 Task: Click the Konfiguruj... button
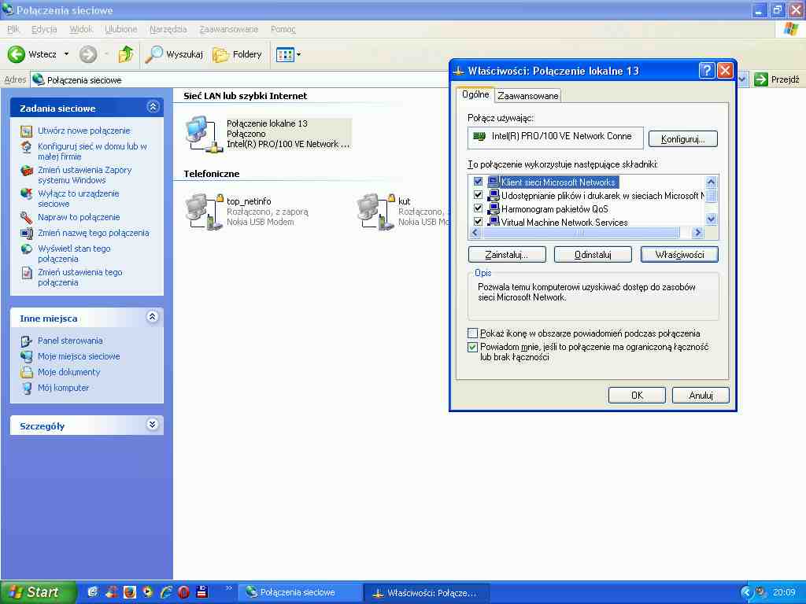coord(682,138)
